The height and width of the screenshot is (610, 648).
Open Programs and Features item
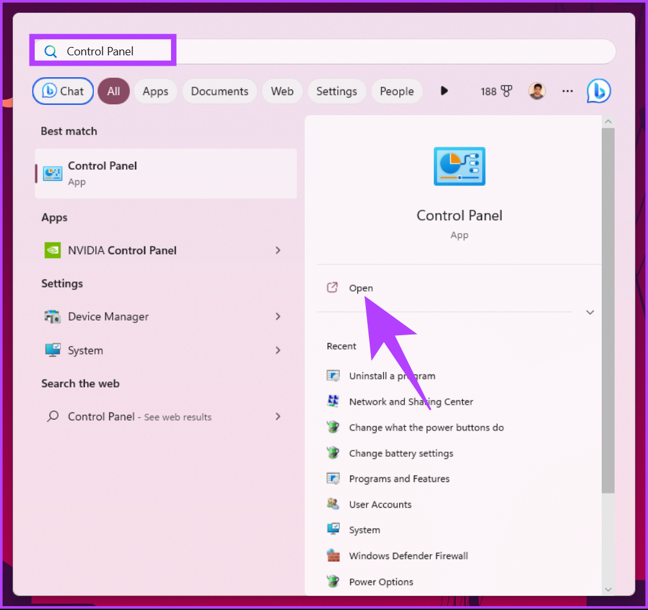(x=399, y=479)
